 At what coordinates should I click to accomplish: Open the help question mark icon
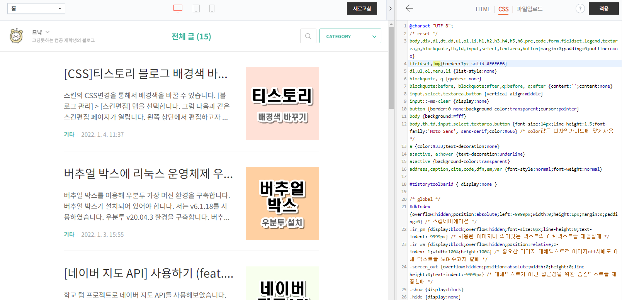580,8
